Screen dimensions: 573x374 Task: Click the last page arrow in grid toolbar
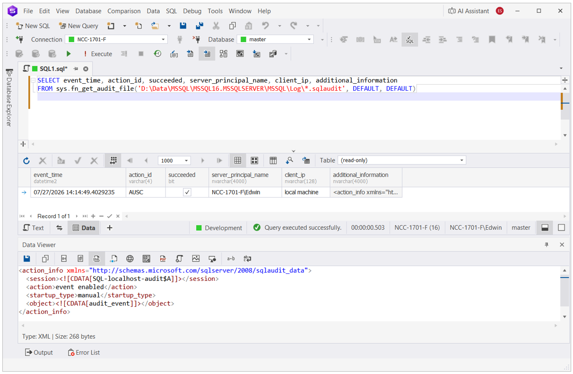pos(219,161)
